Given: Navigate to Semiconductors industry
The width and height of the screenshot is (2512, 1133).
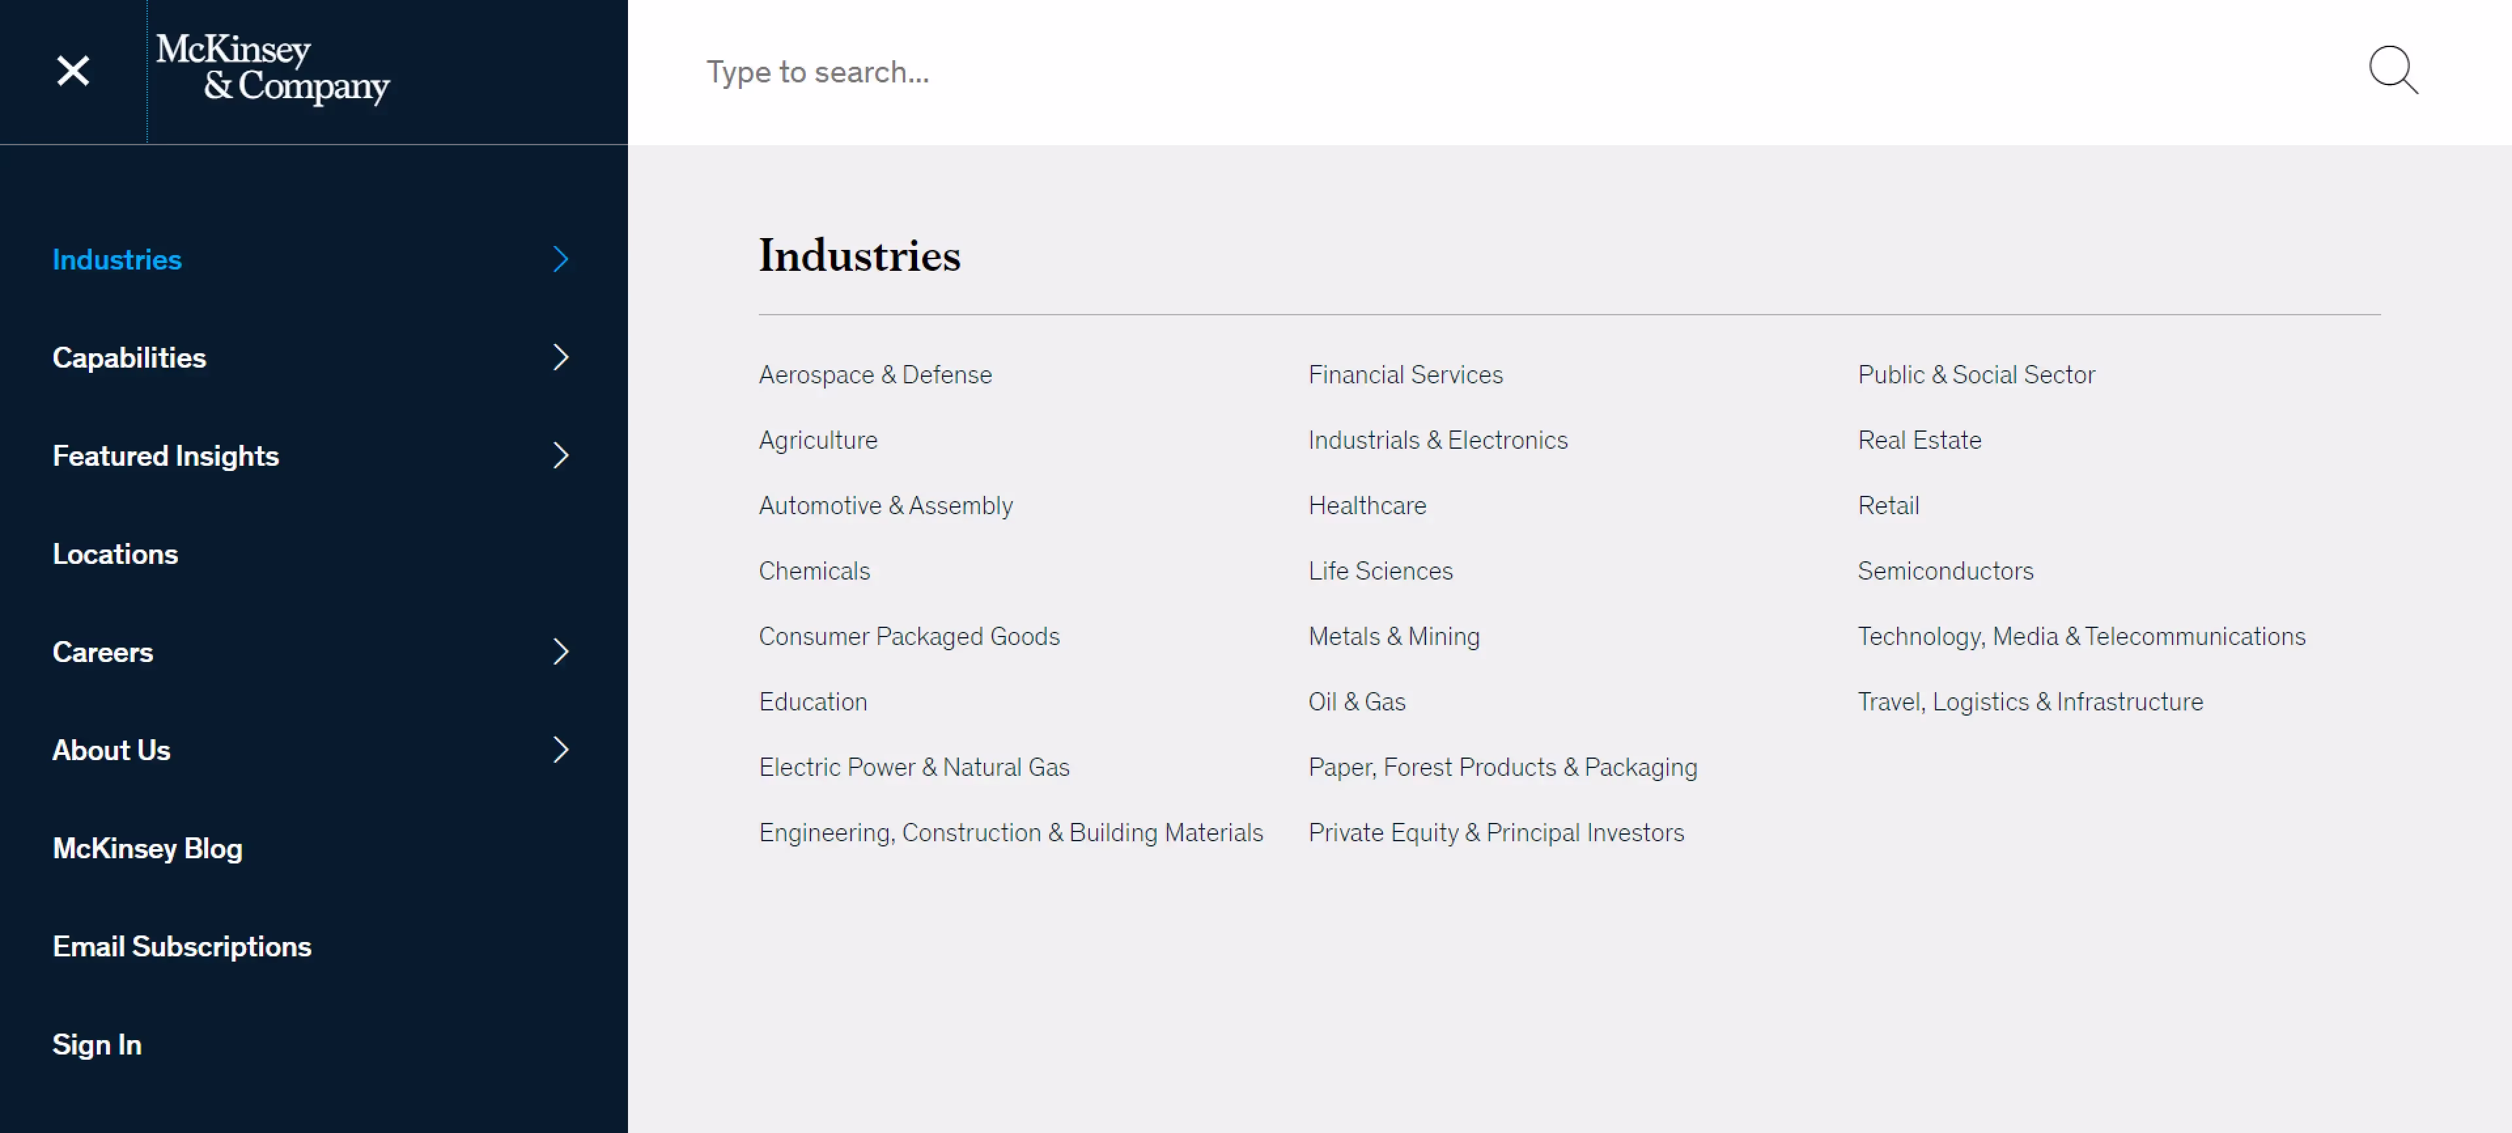Looking at the screenshot, I should coord(1944,570).
